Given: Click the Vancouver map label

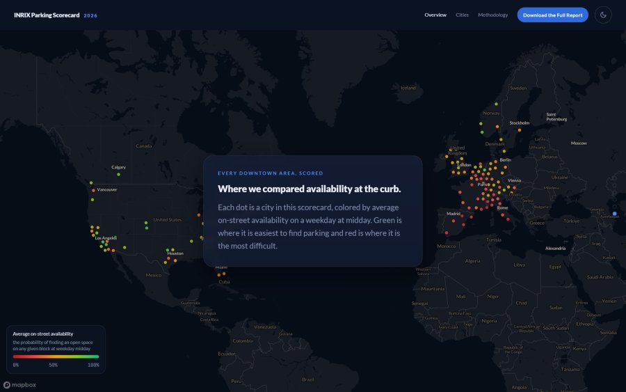Looking at the screenshot, I should [107, 189].
